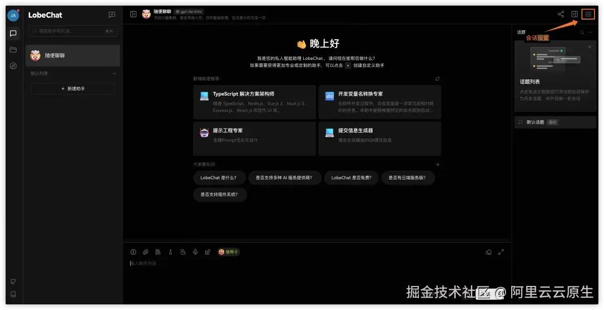Image resolution: width=604 pixels, height=310 pixels.
Task: Click the 晚上好 greeting heading
Action: point(324,44)
